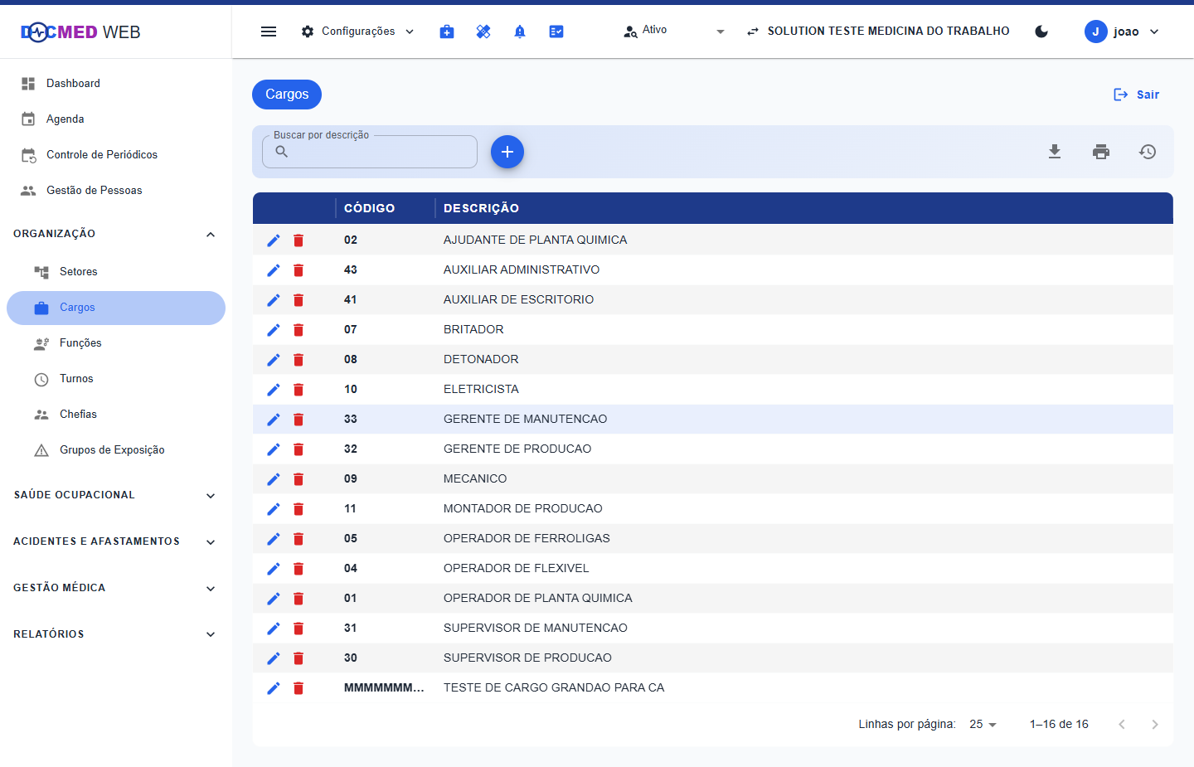Edit the OPERADOR DE FLEXIVEL row
Image resolution: width=1194 pixels, height=767 pixels.
tap(274, 569)
